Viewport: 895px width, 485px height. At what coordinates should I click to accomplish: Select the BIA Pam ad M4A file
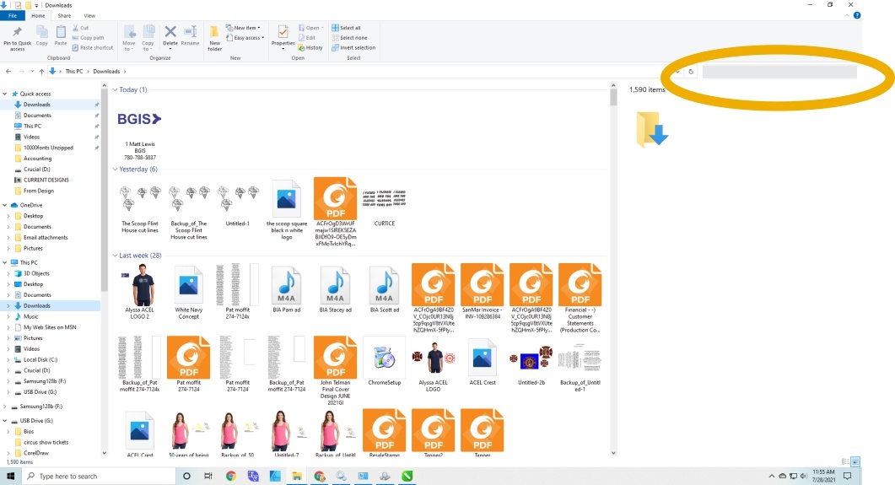(287, 289)
